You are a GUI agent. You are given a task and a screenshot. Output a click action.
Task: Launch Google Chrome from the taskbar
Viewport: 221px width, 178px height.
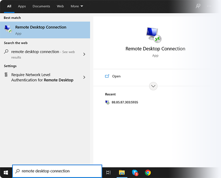[148, 172]
